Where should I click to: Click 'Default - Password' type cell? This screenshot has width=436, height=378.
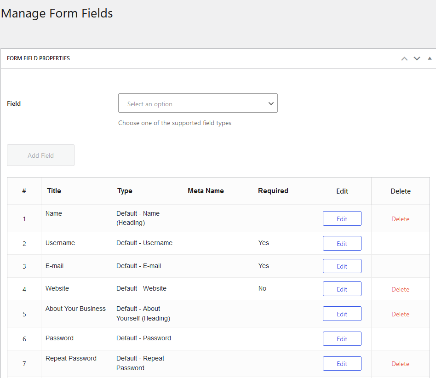[x=143, y=338]
